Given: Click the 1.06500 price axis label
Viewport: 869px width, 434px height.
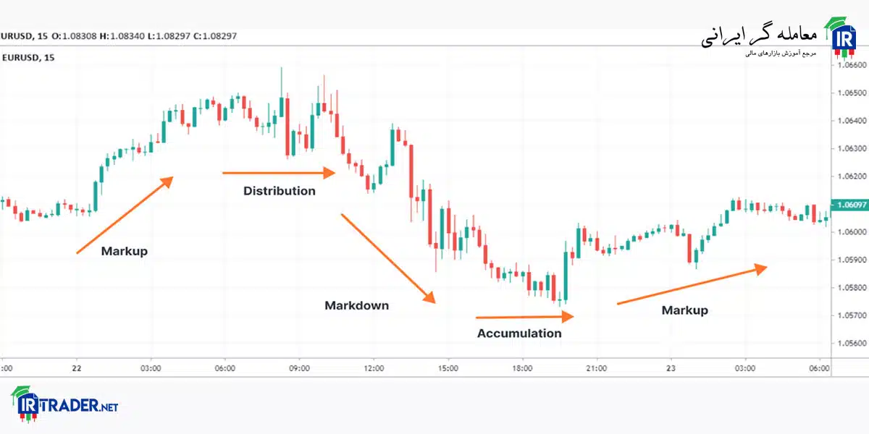Looking at the screenshot, I should coord(851,93).
